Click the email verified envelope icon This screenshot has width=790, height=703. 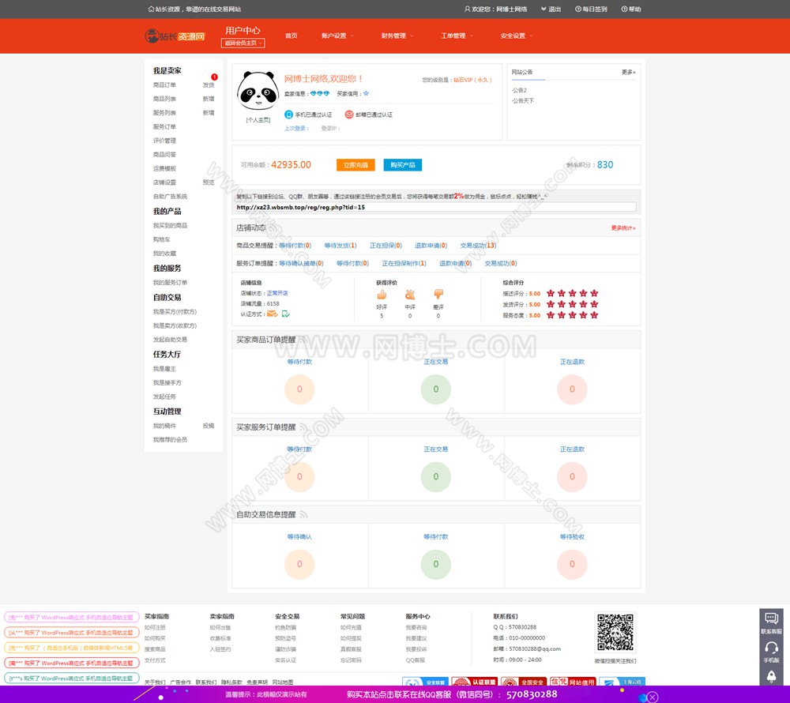tap(348, 115)
